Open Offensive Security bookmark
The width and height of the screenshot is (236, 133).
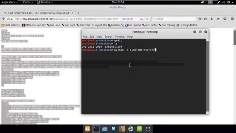34,25
